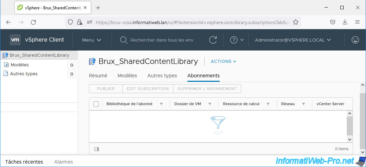Viewport: 366px width, 167px height.
Task: Open the column picker icon in table footer
Action: [x=96, y=149]
